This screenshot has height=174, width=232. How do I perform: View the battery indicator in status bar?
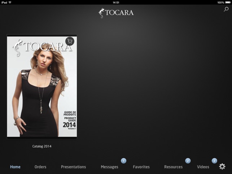click(228, 3)
